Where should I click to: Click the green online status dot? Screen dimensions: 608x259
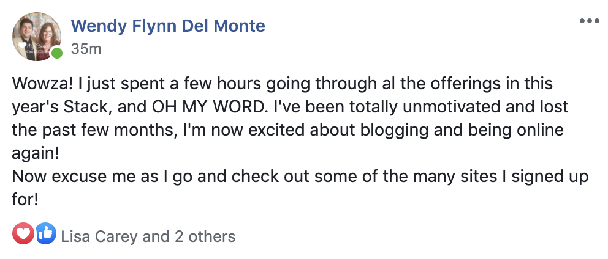(x=57, y=53)
